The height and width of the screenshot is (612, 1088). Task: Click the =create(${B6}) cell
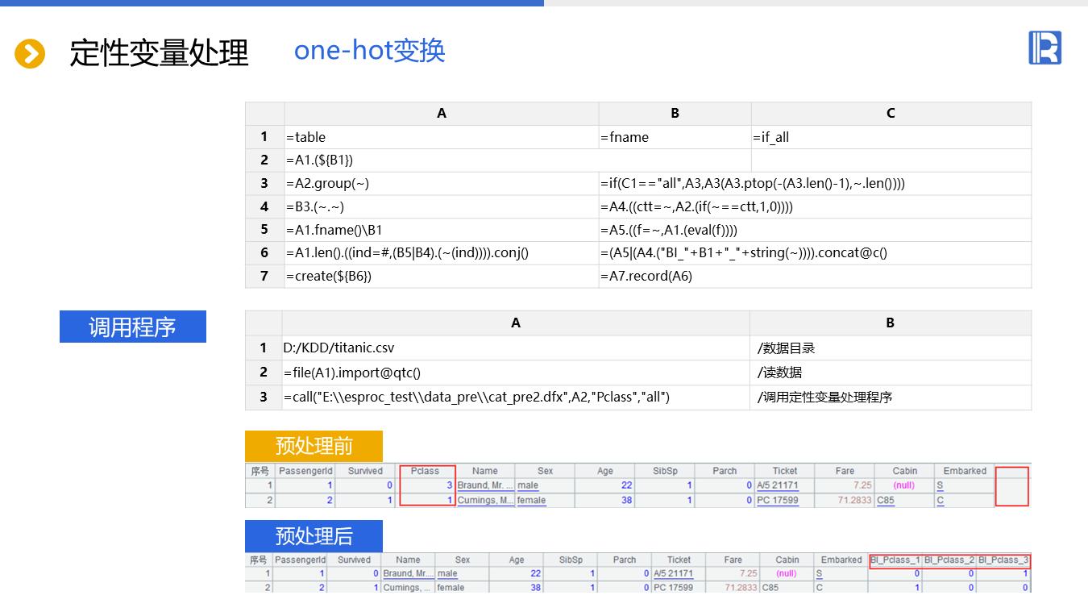click(441, 277)
